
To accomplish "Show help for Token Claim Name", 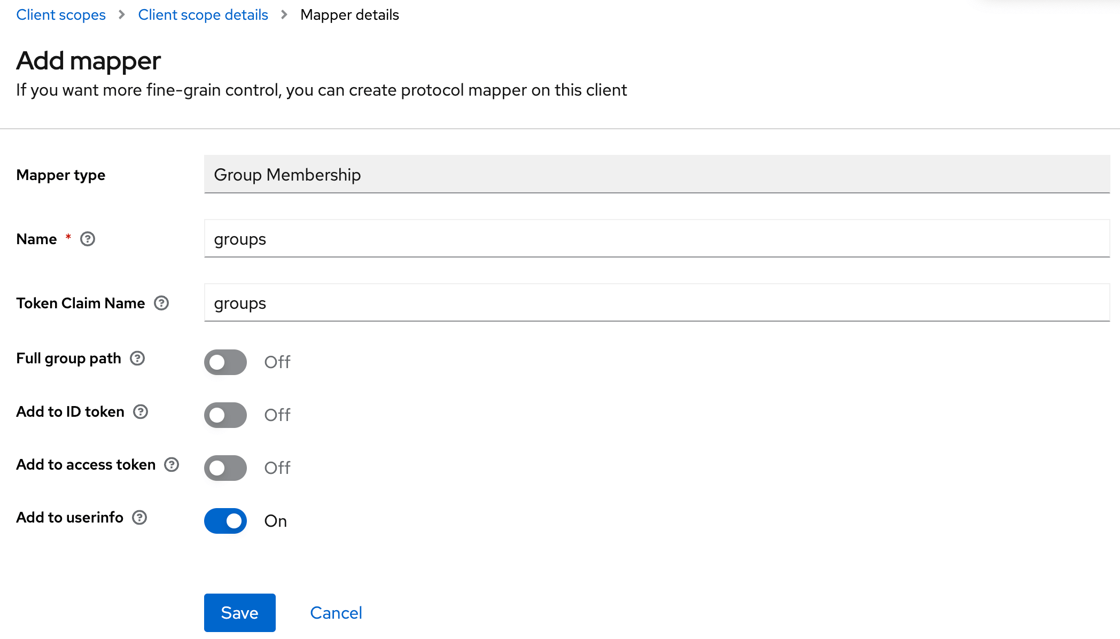I will (x=161, y=303).
